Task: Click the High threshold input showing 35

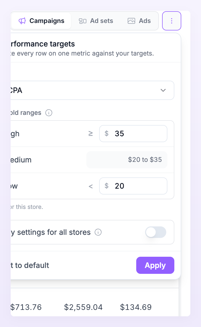Action: coord(133,134)
